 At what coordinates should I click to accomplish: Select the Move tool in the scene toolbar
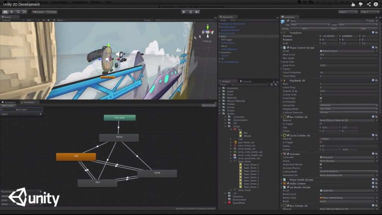point(12,12)
